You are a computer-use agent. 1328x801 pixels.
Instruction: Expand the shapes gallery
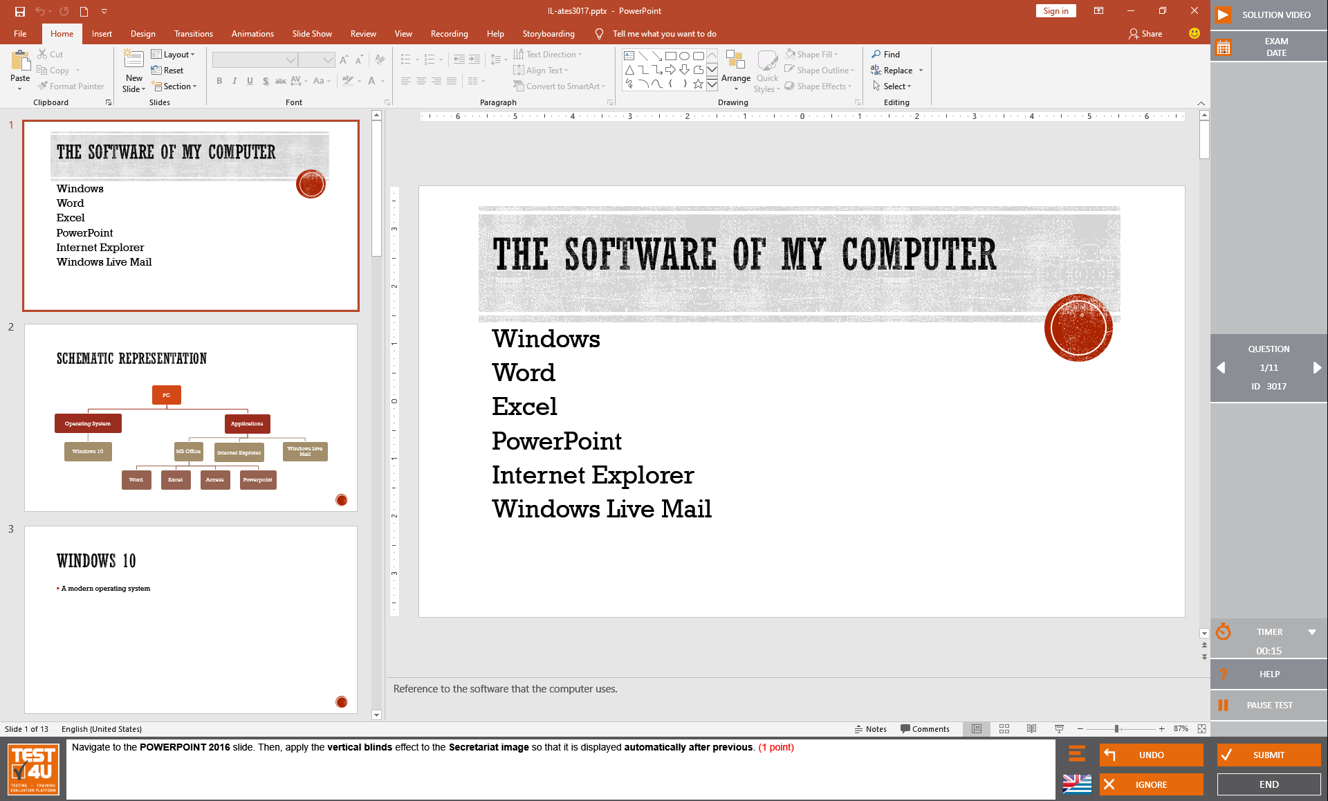(x=712, y=84)
